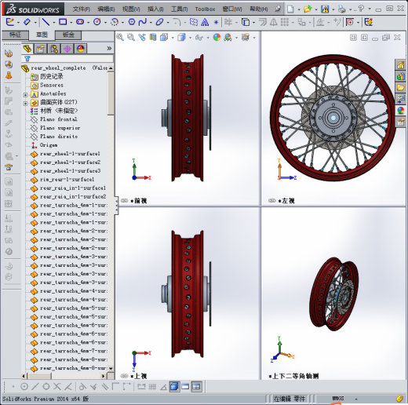
Task: Click the tag icon in status bar
Action: pos(399,399)
